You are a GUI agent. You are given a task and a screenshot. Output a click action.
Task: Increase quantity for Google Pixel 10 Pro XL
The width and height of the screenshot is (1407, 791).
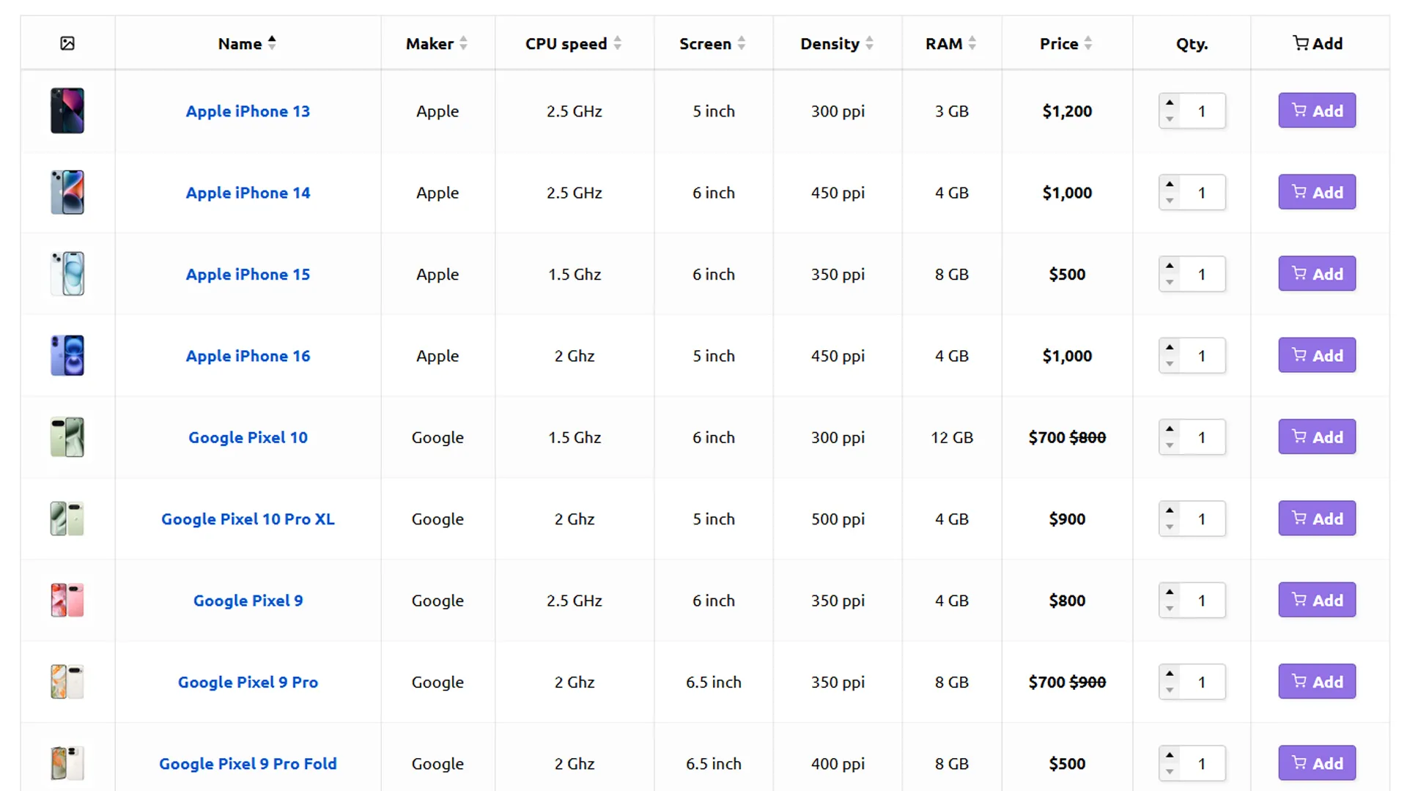click(x=1170, y=510)
